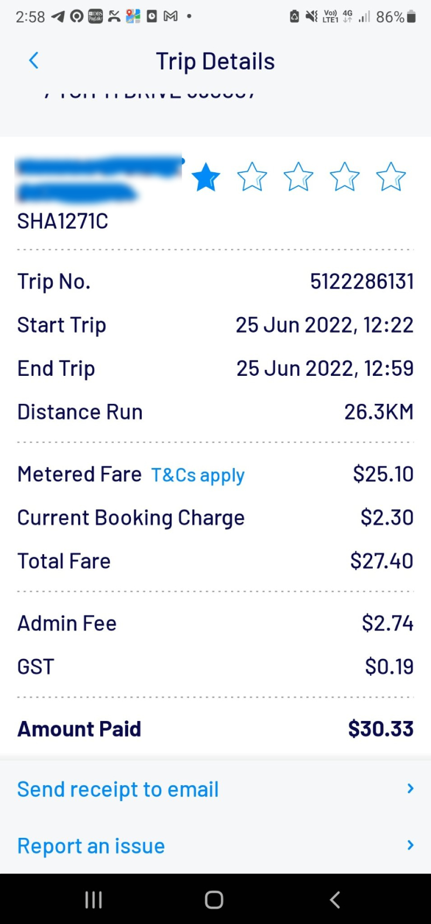
Task: Tap Report an issue
Action: pos(91,846)
